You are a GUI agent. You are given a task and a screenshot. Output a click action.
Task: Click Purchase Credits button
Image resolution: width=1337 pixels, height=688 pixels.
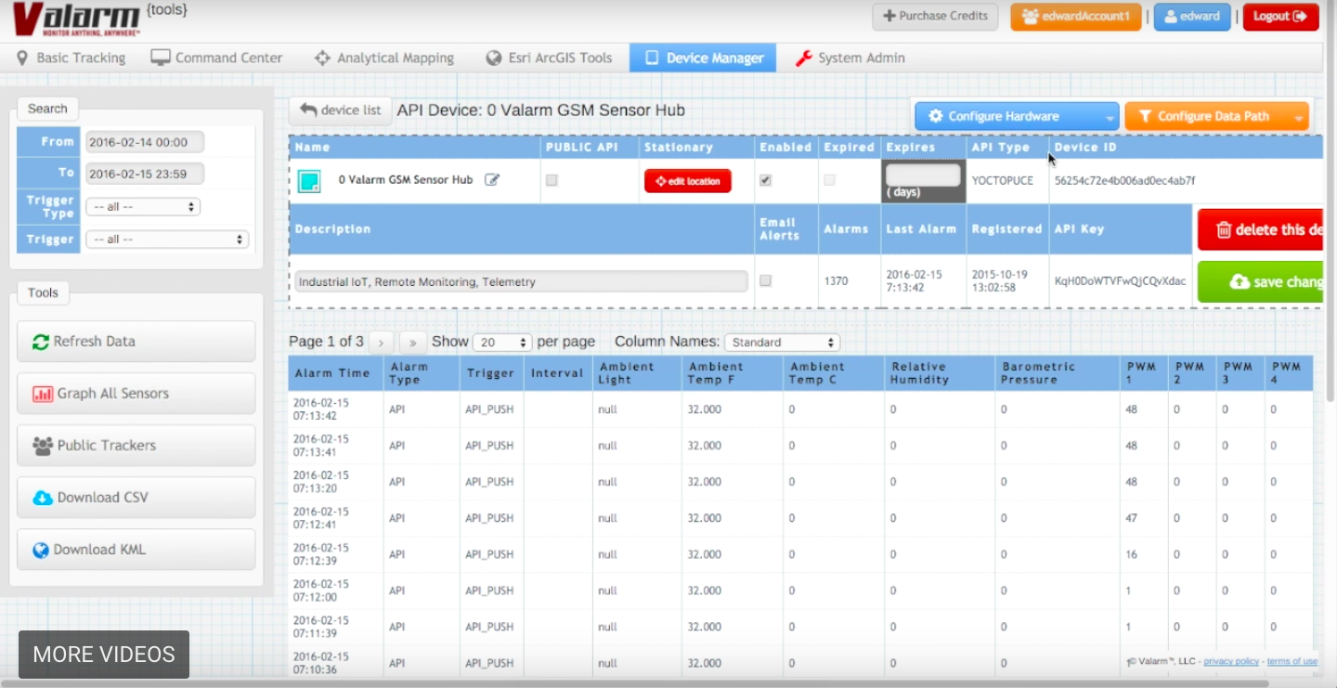point(935,16)
